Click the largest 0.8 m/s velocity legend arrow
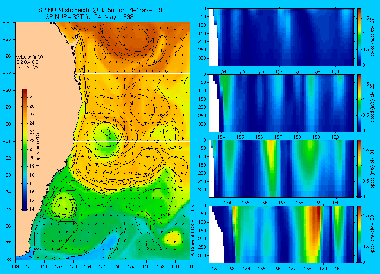The width and height of the screenshot is (380, 274). click(36, 67)
